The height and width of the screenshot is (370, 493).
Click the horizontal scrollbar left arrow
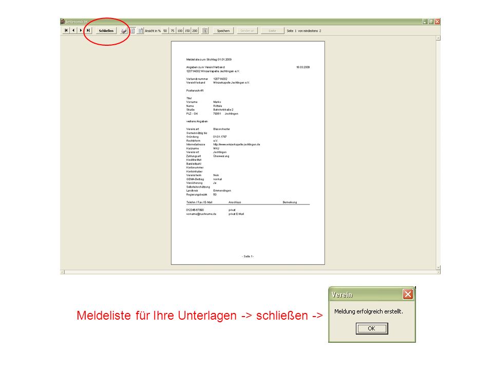[x=62, y=272]
